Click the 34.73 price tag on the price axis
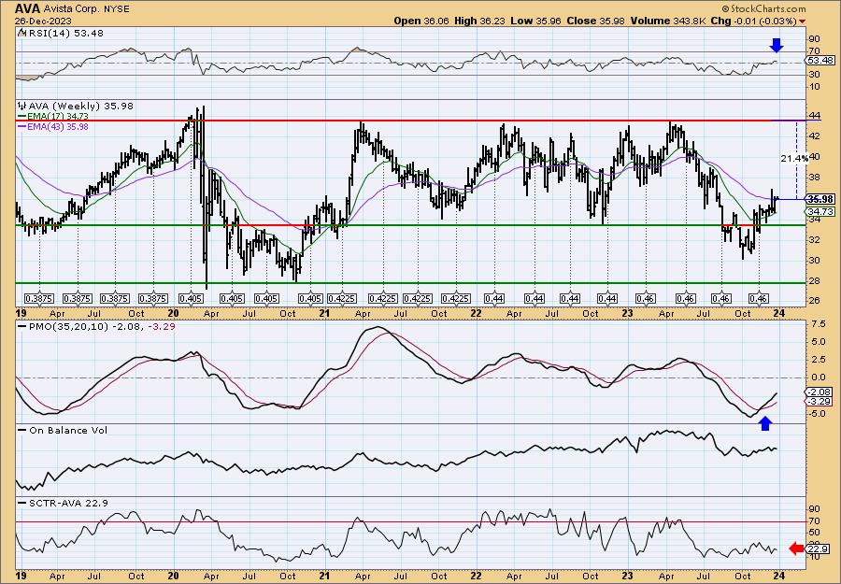 [820, 212]
